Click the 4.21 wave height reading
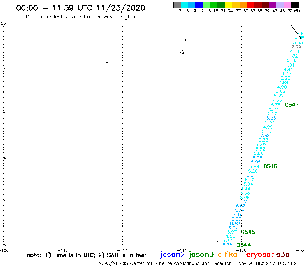 pyautogui.click(x=295, y=52)
